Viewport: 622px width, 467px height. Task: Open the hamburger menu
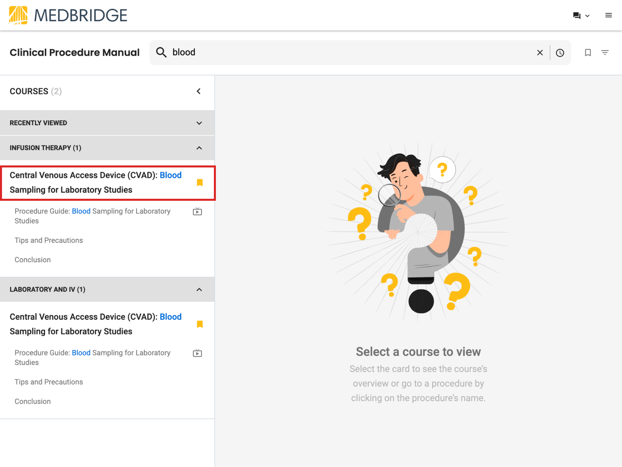pyautogui.click(x=608, y=15)
